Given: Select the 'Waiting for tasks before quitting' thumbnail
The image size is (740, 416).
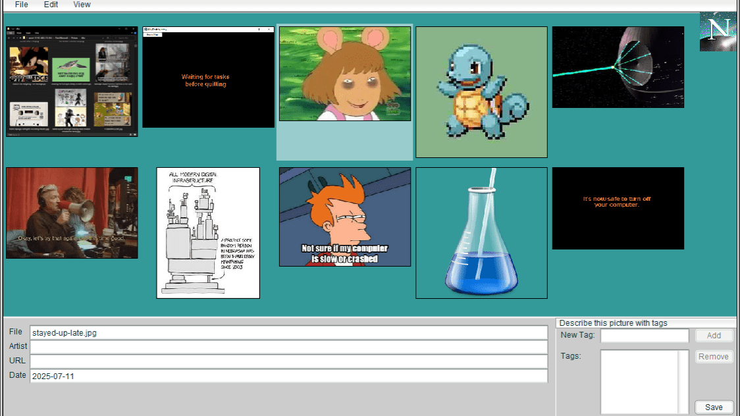Looking at the screenshot, I should point(208,77).
